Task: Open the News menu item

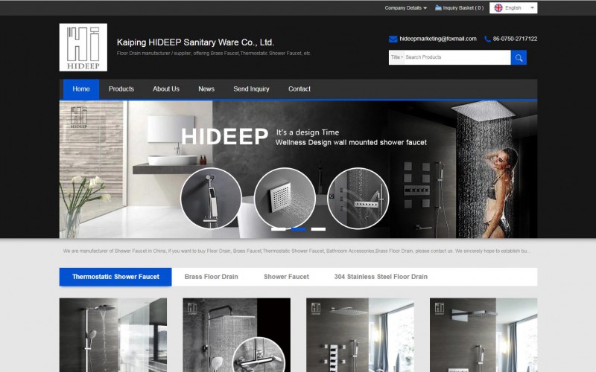Action: pyautogui.click(x=206, y=89)
